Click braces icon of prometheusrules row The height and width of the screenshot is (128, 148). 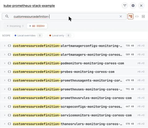pos(9,98)
